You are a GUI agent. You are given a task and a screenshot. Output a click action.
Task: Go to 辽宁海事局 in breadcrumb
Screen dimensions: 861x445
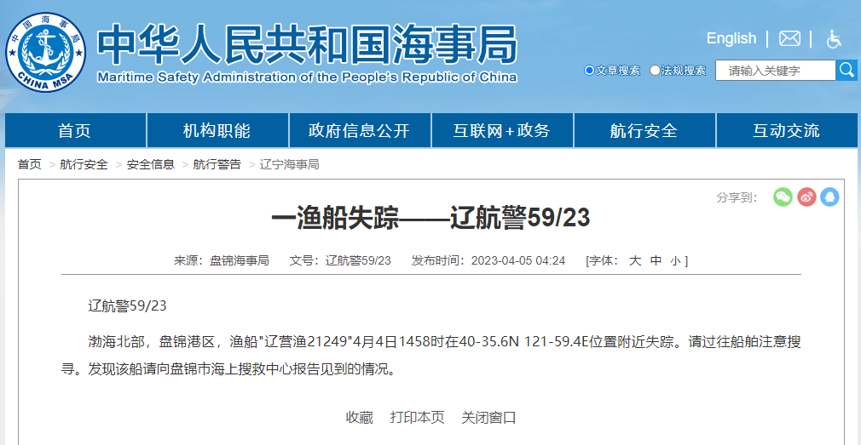point(289,164)
